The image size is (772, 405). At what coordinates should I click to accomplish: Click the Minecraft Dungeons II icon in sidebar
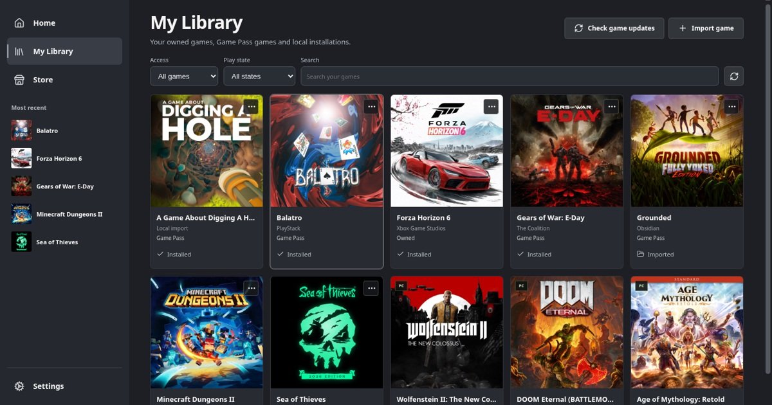(21, 214)
